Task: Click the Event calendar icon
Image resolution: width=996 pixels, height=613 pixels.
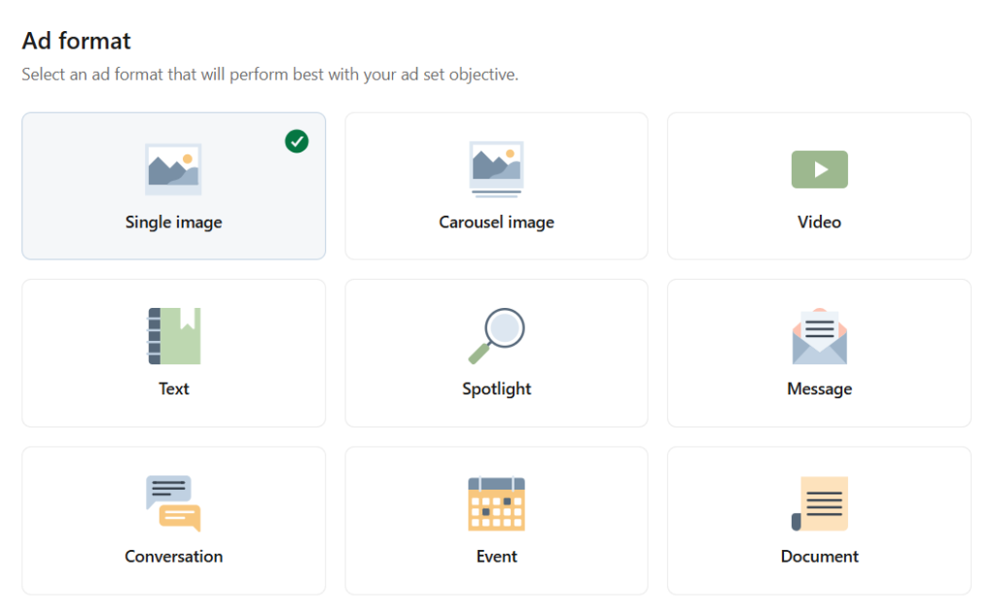Action: [496, 503]
